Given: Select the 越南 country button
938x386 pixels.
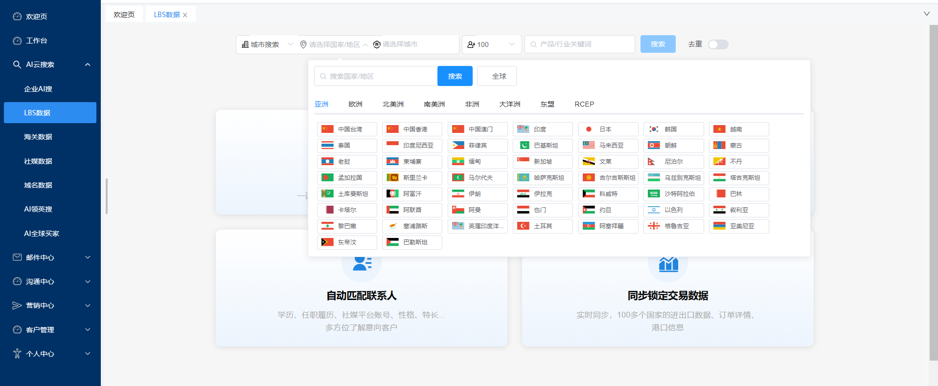Looking at the screenshot, I should coord(739,129).
